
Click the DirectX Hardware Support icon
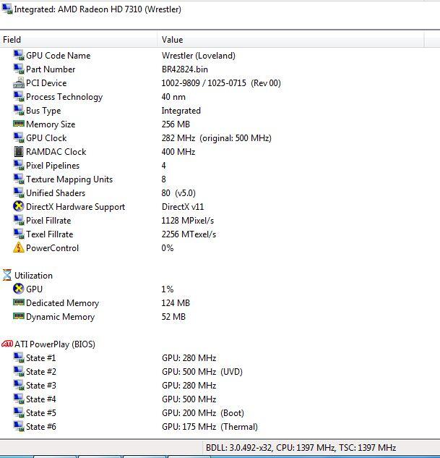19,206
